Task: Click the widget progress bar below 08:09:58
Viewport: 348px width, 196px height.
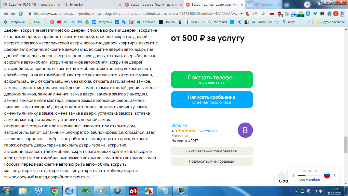Action: click(x=310, y=176)
